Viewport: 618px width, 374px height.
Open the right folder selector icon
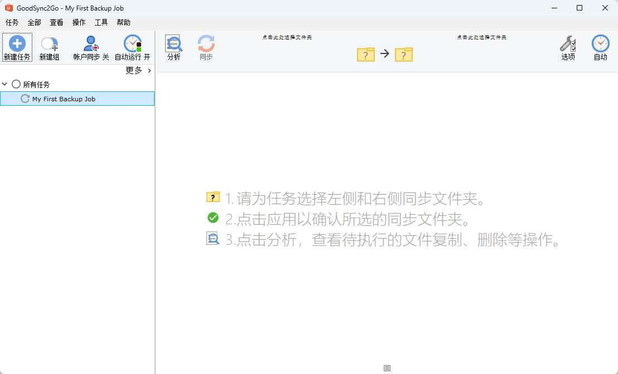[404, 55]
